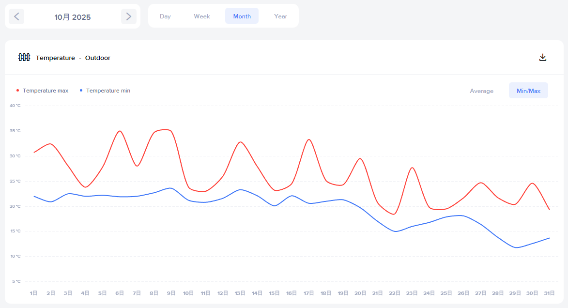Image resolution: width=568 pixels, height=308 pixels.
Task: Toggle the Temperature max series label
Action: pyautogui.click(x=46, y=91)
